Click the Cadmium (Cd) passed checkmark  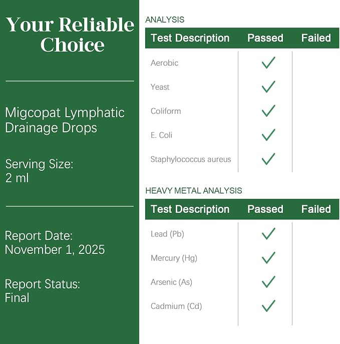[268, 306]
